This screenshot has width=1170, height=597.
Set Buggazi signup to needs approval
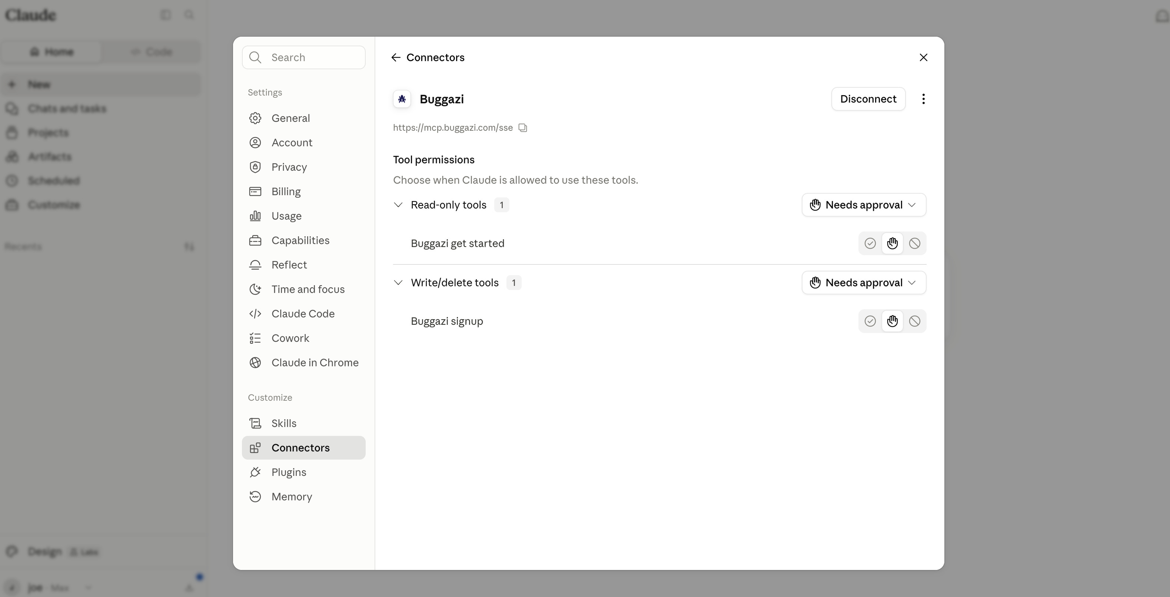(892, 321)
